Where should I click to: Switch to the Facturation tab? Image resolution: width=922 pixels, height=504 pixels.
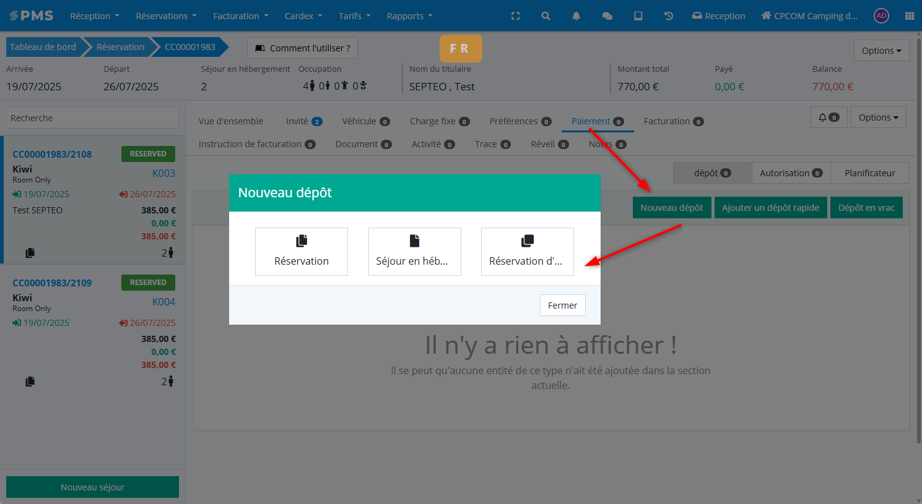(672, 121)
